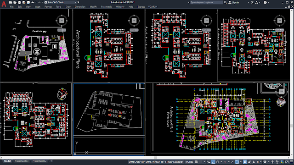Expand the Customize Quick Access Toolbar arrow
The image size is (294, 165).
coord(79,2)
